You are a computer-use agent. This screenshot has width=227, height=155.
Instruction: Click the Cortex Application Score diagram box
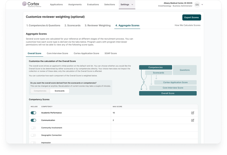pos(175,82)
